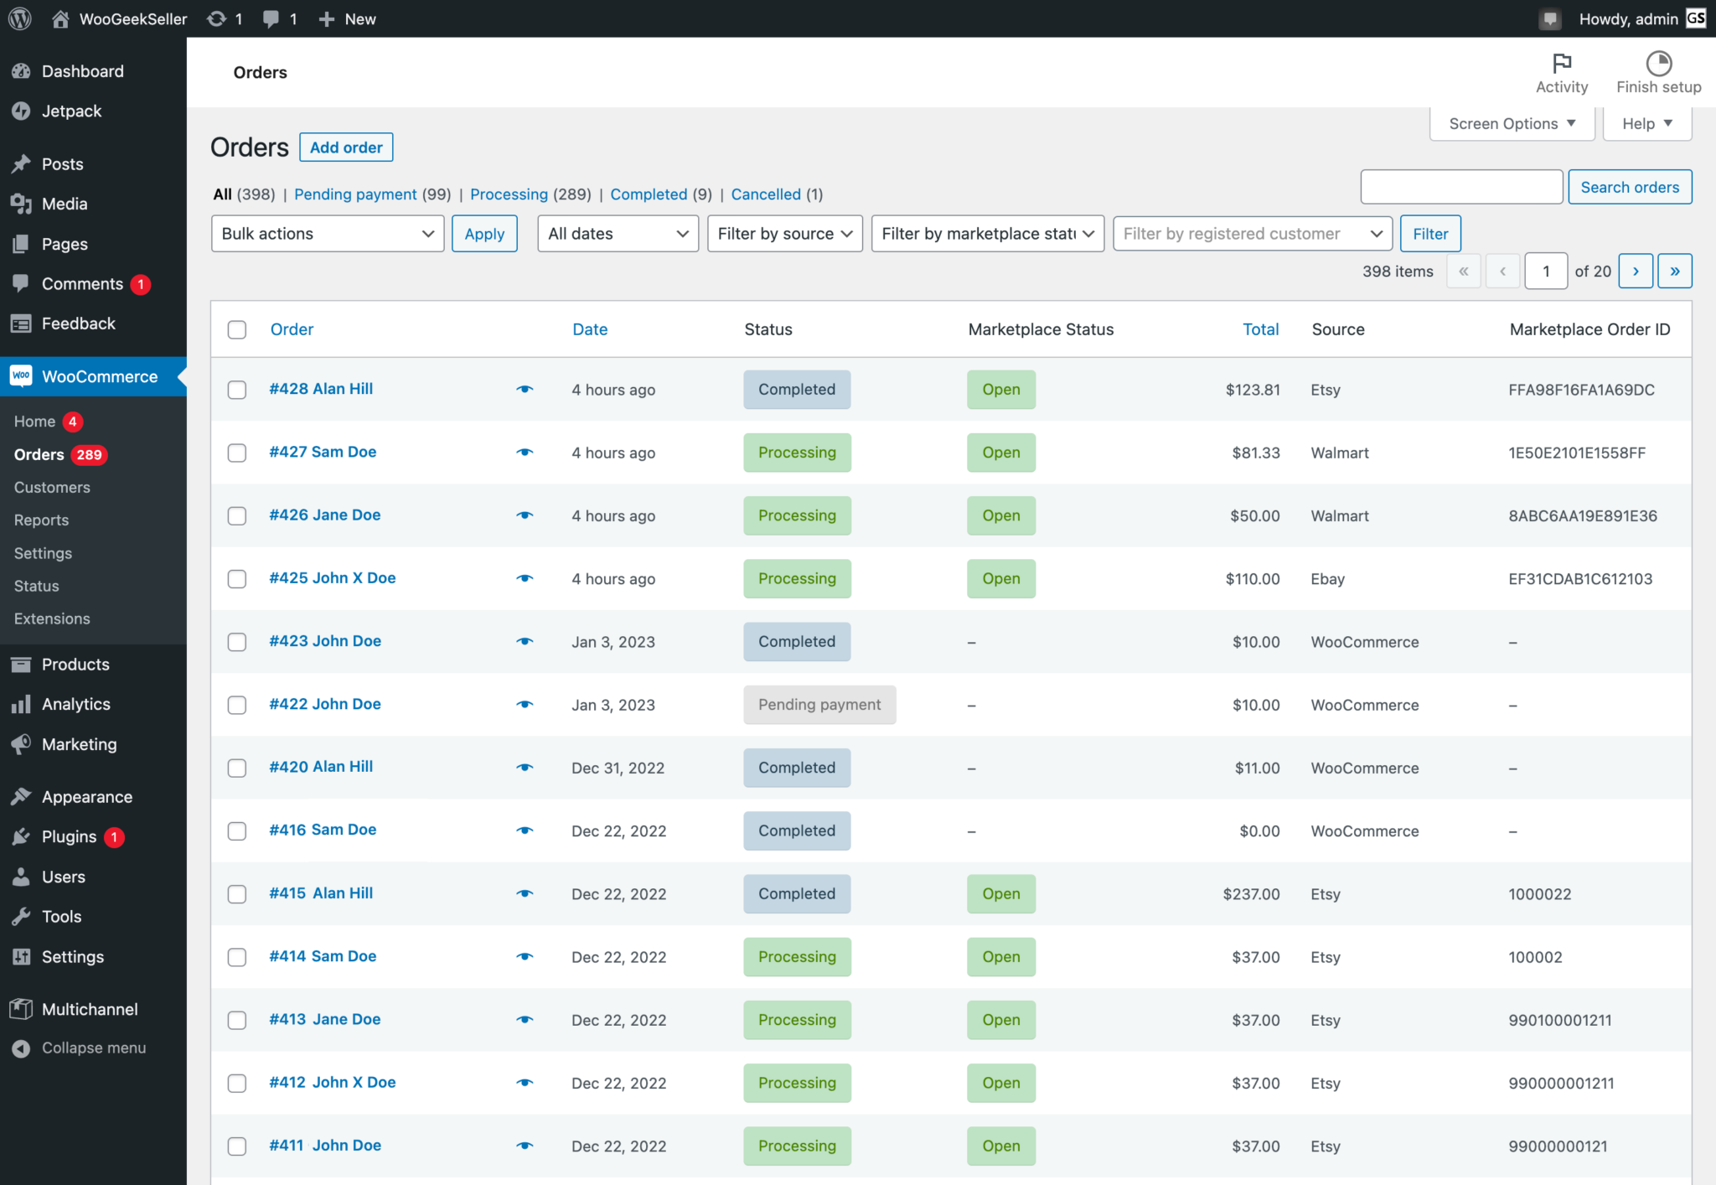The height and width of the screenshot is (1185, 1716).
Task: Open Jetpack from the admin sidebar
Action: 71,111
